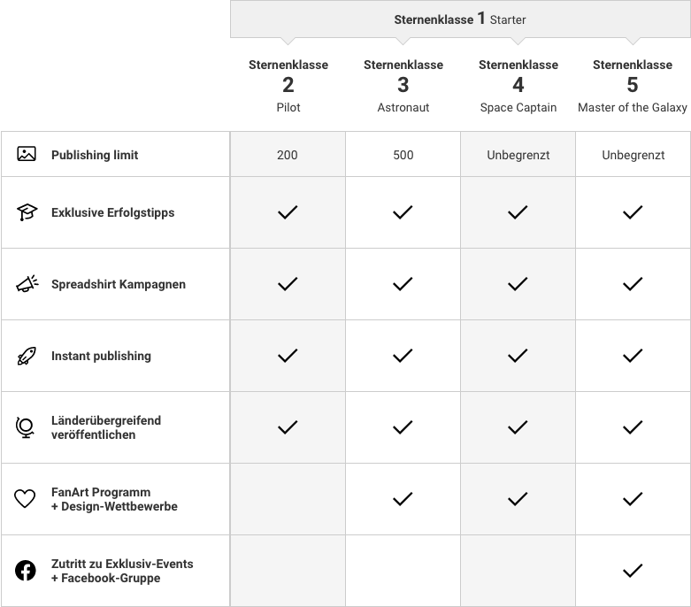Select Sternenklasse 5 Master of the Galaxy
Screen dimensions: 691x607
(633, 86)
